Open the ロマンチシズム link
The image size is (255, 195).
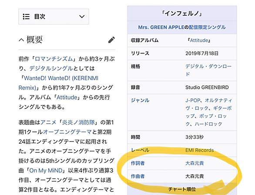(54, 59)
